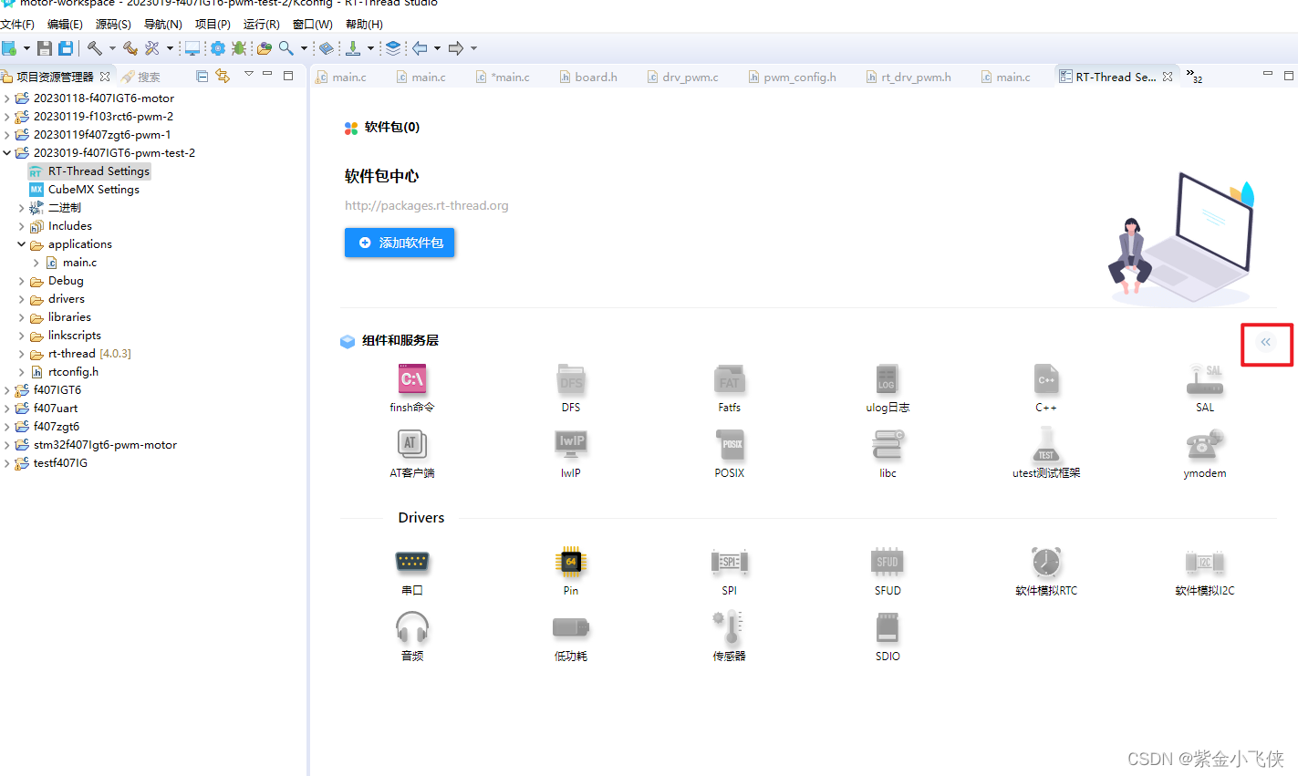Open the project explorer view menu triangle
The image size is (1298, 776).
click(x=248, y=75)
